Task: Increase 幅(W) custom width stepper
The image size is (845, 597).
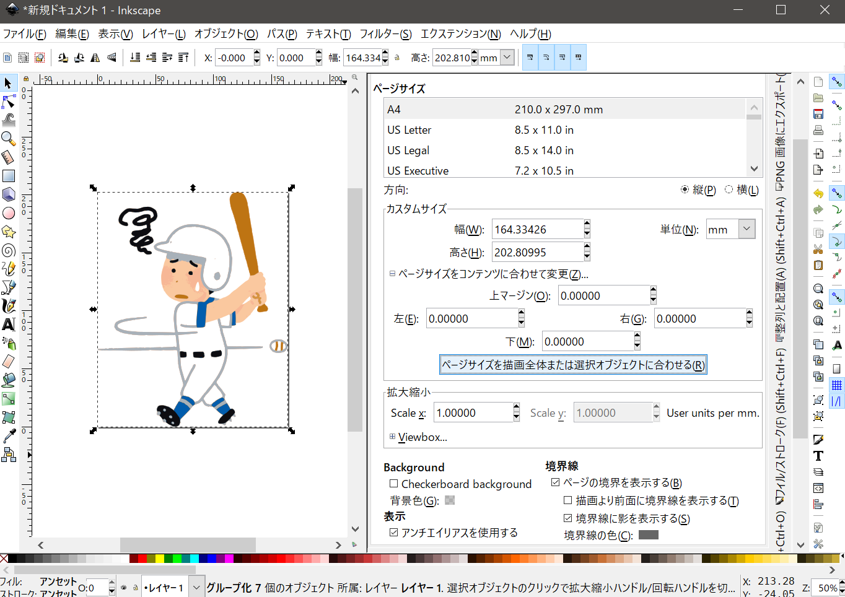Action: coord(587,224)
